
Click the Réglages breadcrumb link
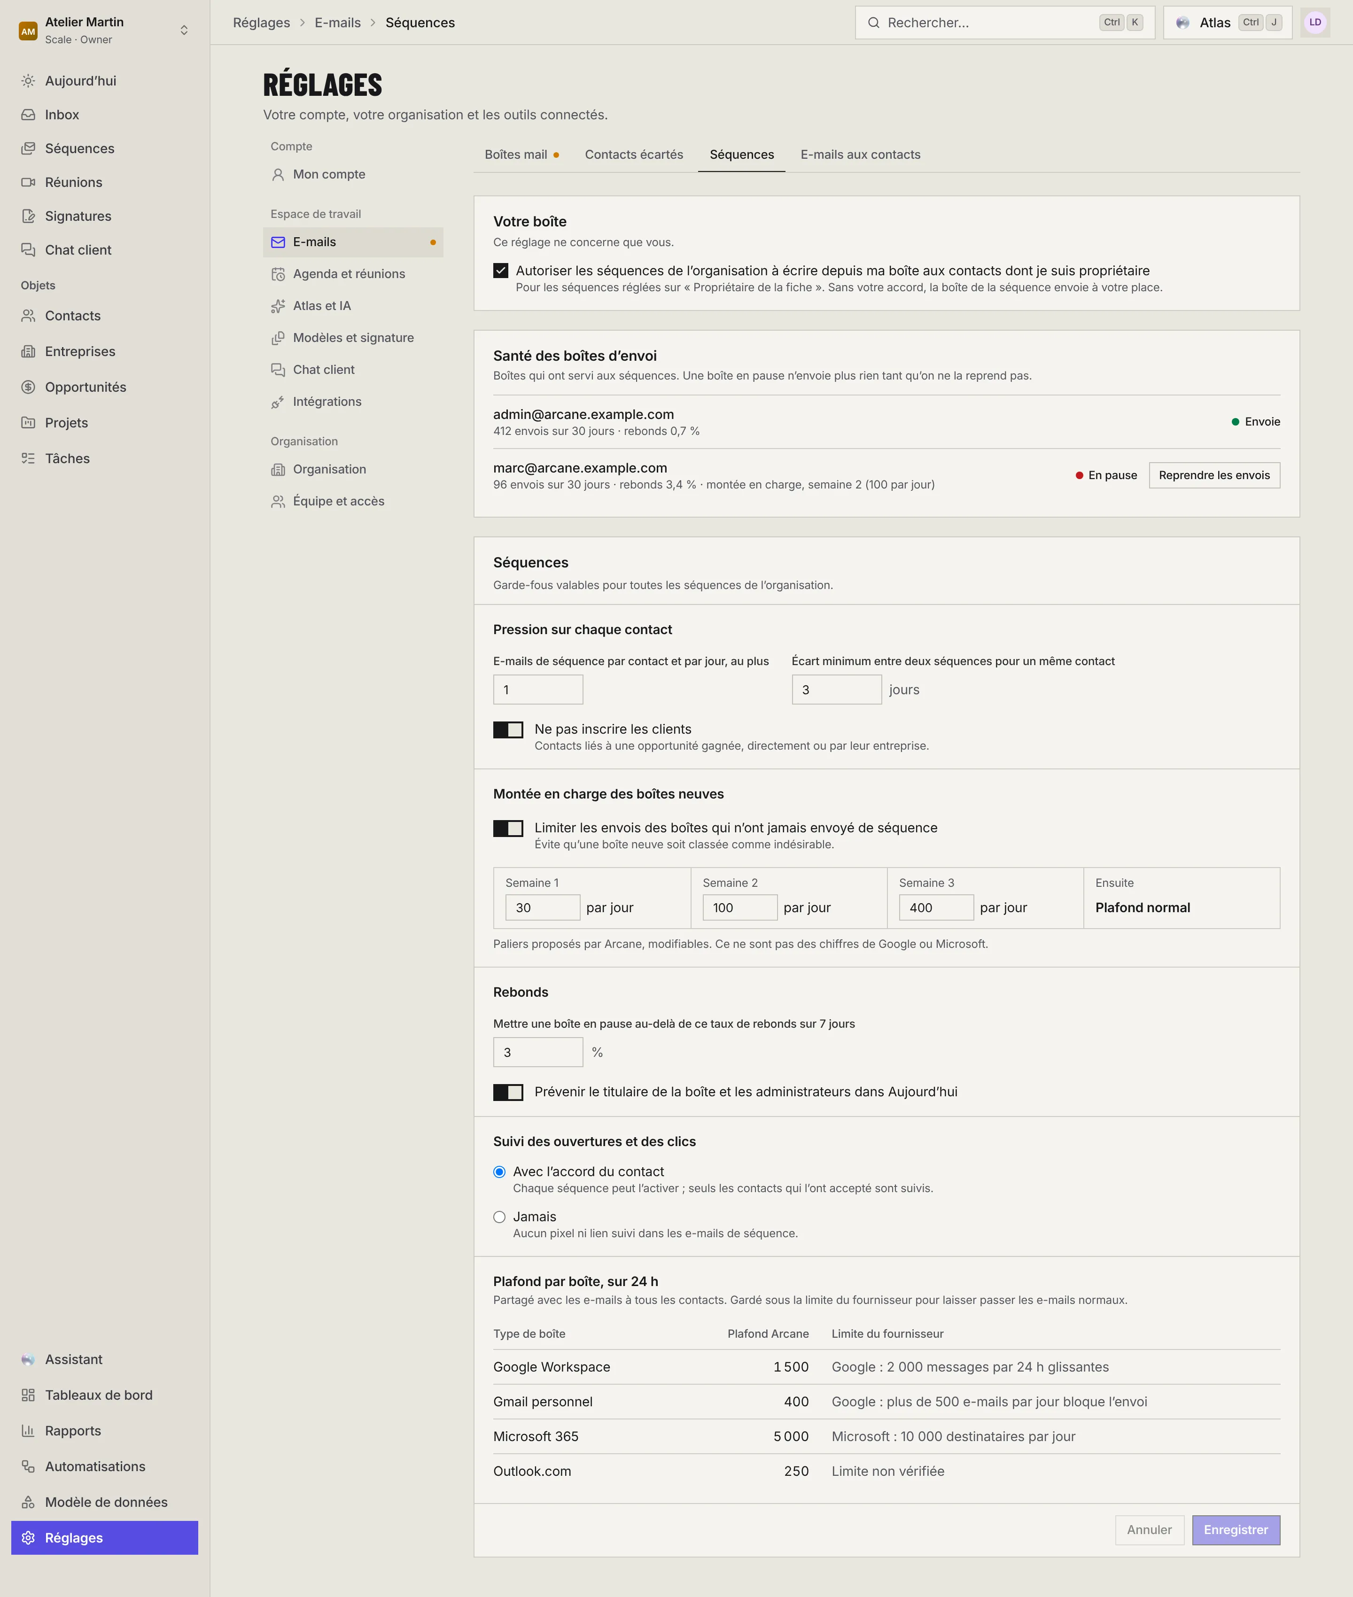262,23
